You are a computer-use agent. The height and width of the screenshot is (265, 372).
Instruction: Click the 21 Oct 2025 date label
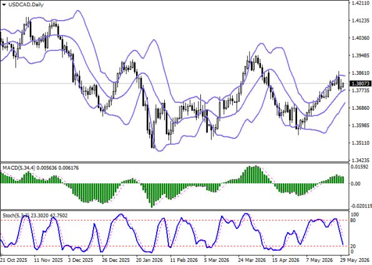coord(14,260)
